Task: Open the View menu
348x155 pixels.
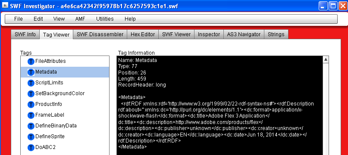Action: pos(59,19)
